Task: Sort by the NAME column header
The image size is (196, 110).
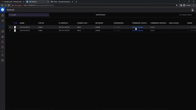Action: 22,23
